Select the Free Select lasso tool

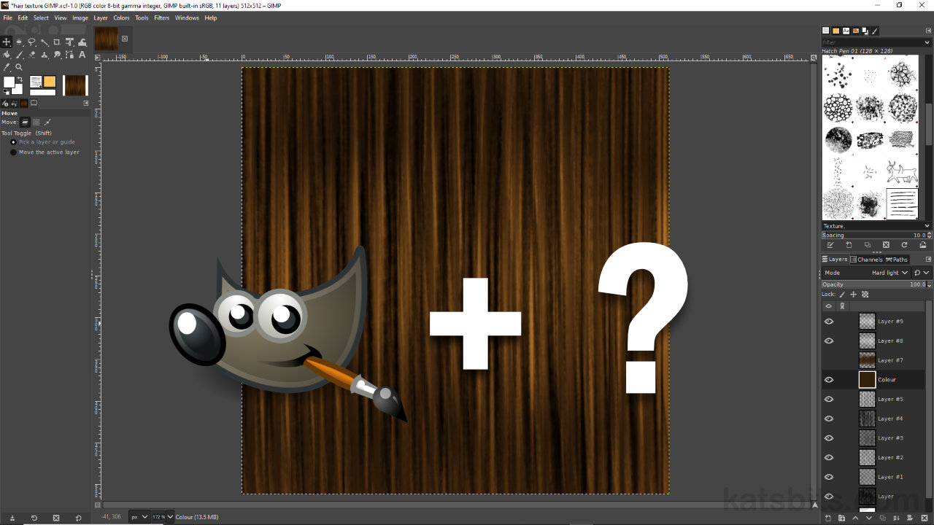[x=31, y=42]
